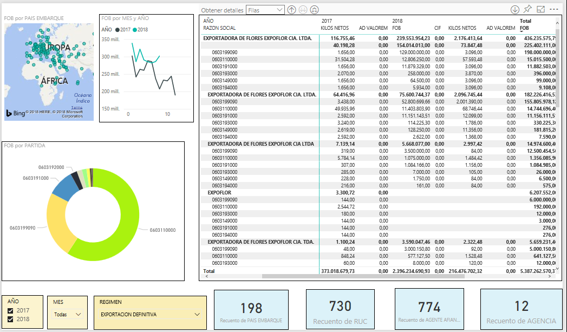
Task: Open the Filas drill level dropdown
Action: pos(265,10)
